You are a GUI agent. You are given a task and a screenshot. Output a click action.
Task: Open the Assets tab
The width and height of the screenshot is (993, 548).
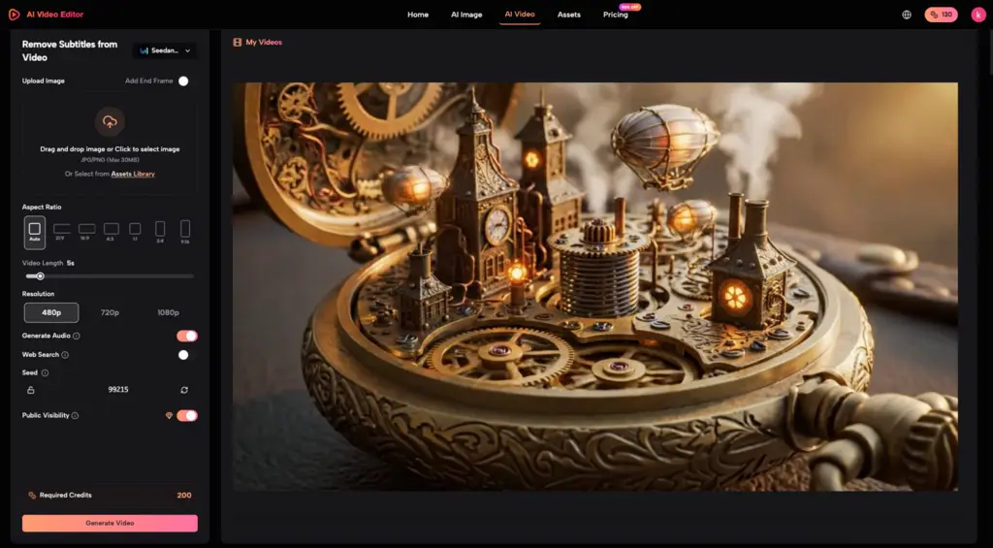point(568,15)
